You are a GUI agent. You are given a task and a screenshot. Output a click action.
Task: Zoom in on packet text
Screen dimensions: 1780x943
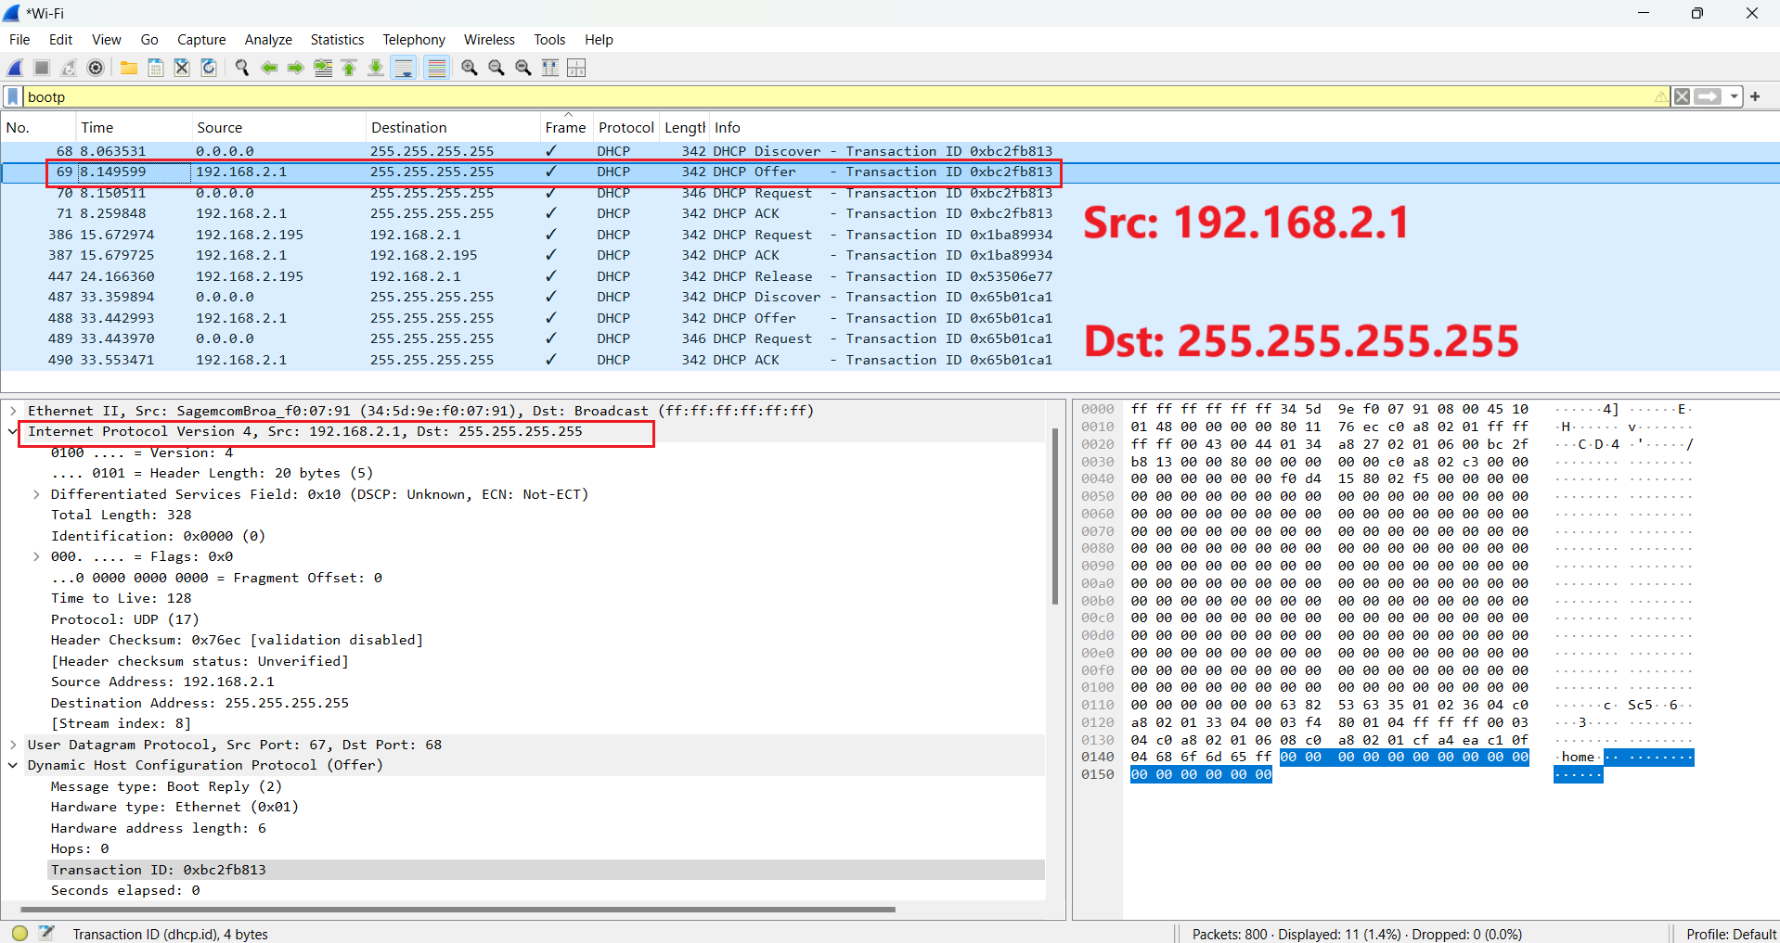[470, 68]
